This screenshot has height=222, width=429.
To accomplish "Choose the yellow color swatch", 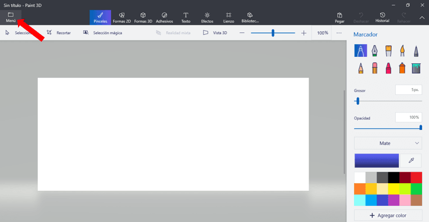I will click(x=394, y=189).
